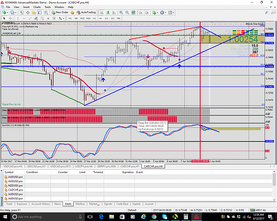Select the CADCHF.pro alert row
The image size is (277, 221).
click(138, 190)
